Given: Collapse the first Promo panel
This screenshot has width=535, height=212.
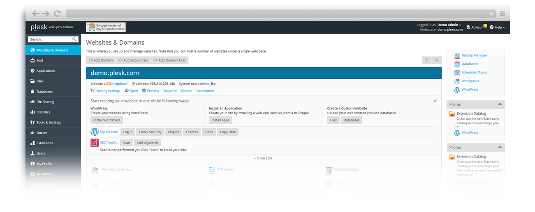Looking at the screenshot, I should (500, 104).
